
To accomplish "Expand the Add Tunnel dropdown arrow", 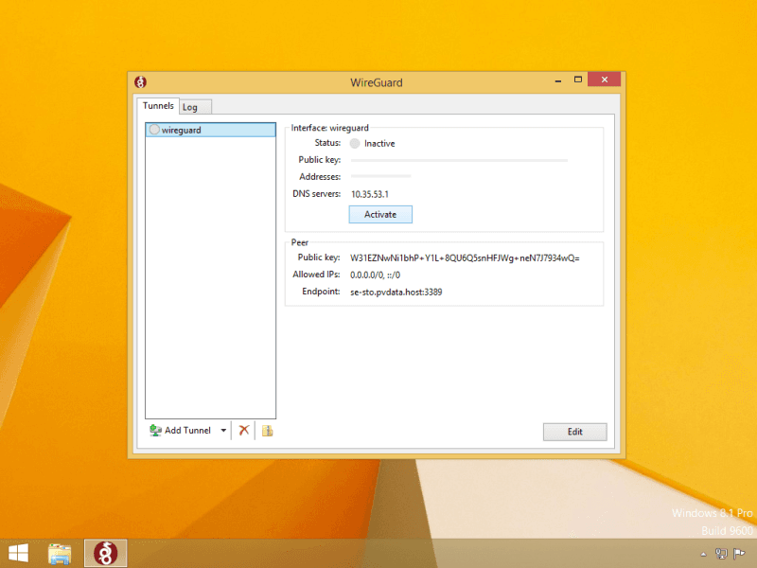I will 223,431.
